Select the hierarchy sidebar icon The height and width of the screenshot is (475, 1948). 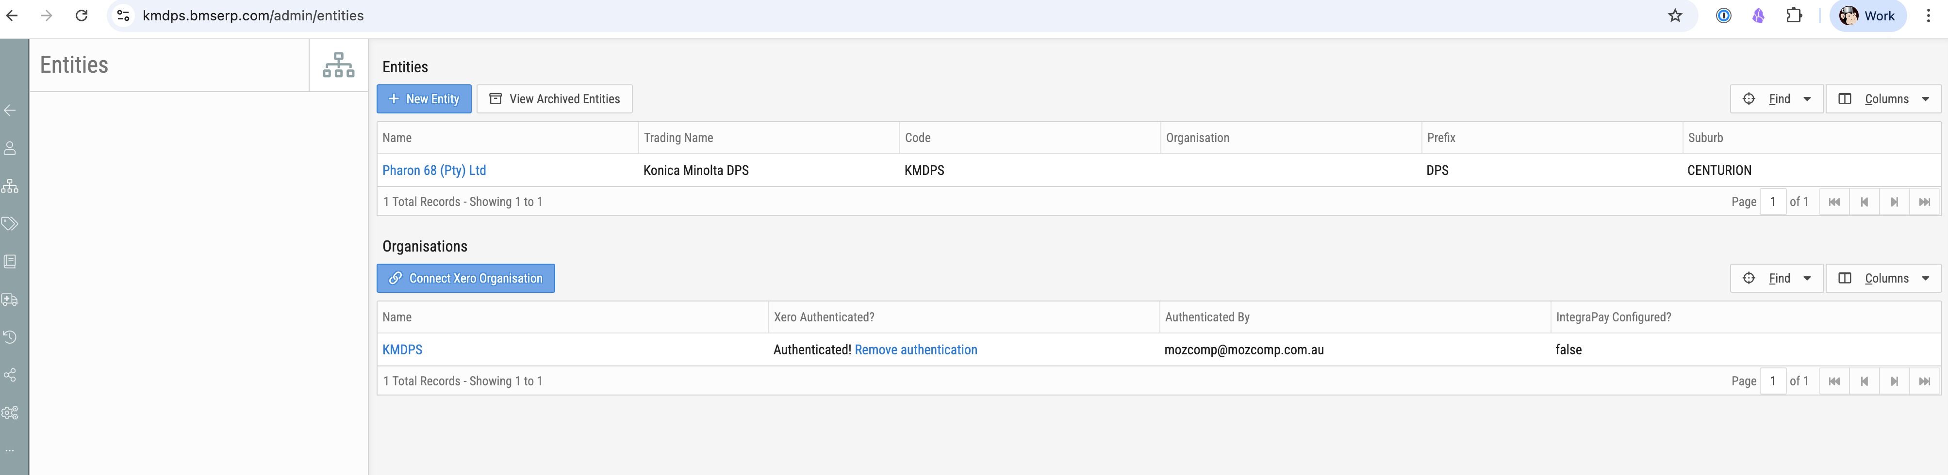[10, 186]
